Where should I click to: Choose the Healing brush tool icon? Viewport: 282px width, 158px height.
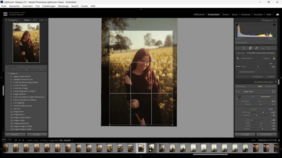click(x=256, y=48)
